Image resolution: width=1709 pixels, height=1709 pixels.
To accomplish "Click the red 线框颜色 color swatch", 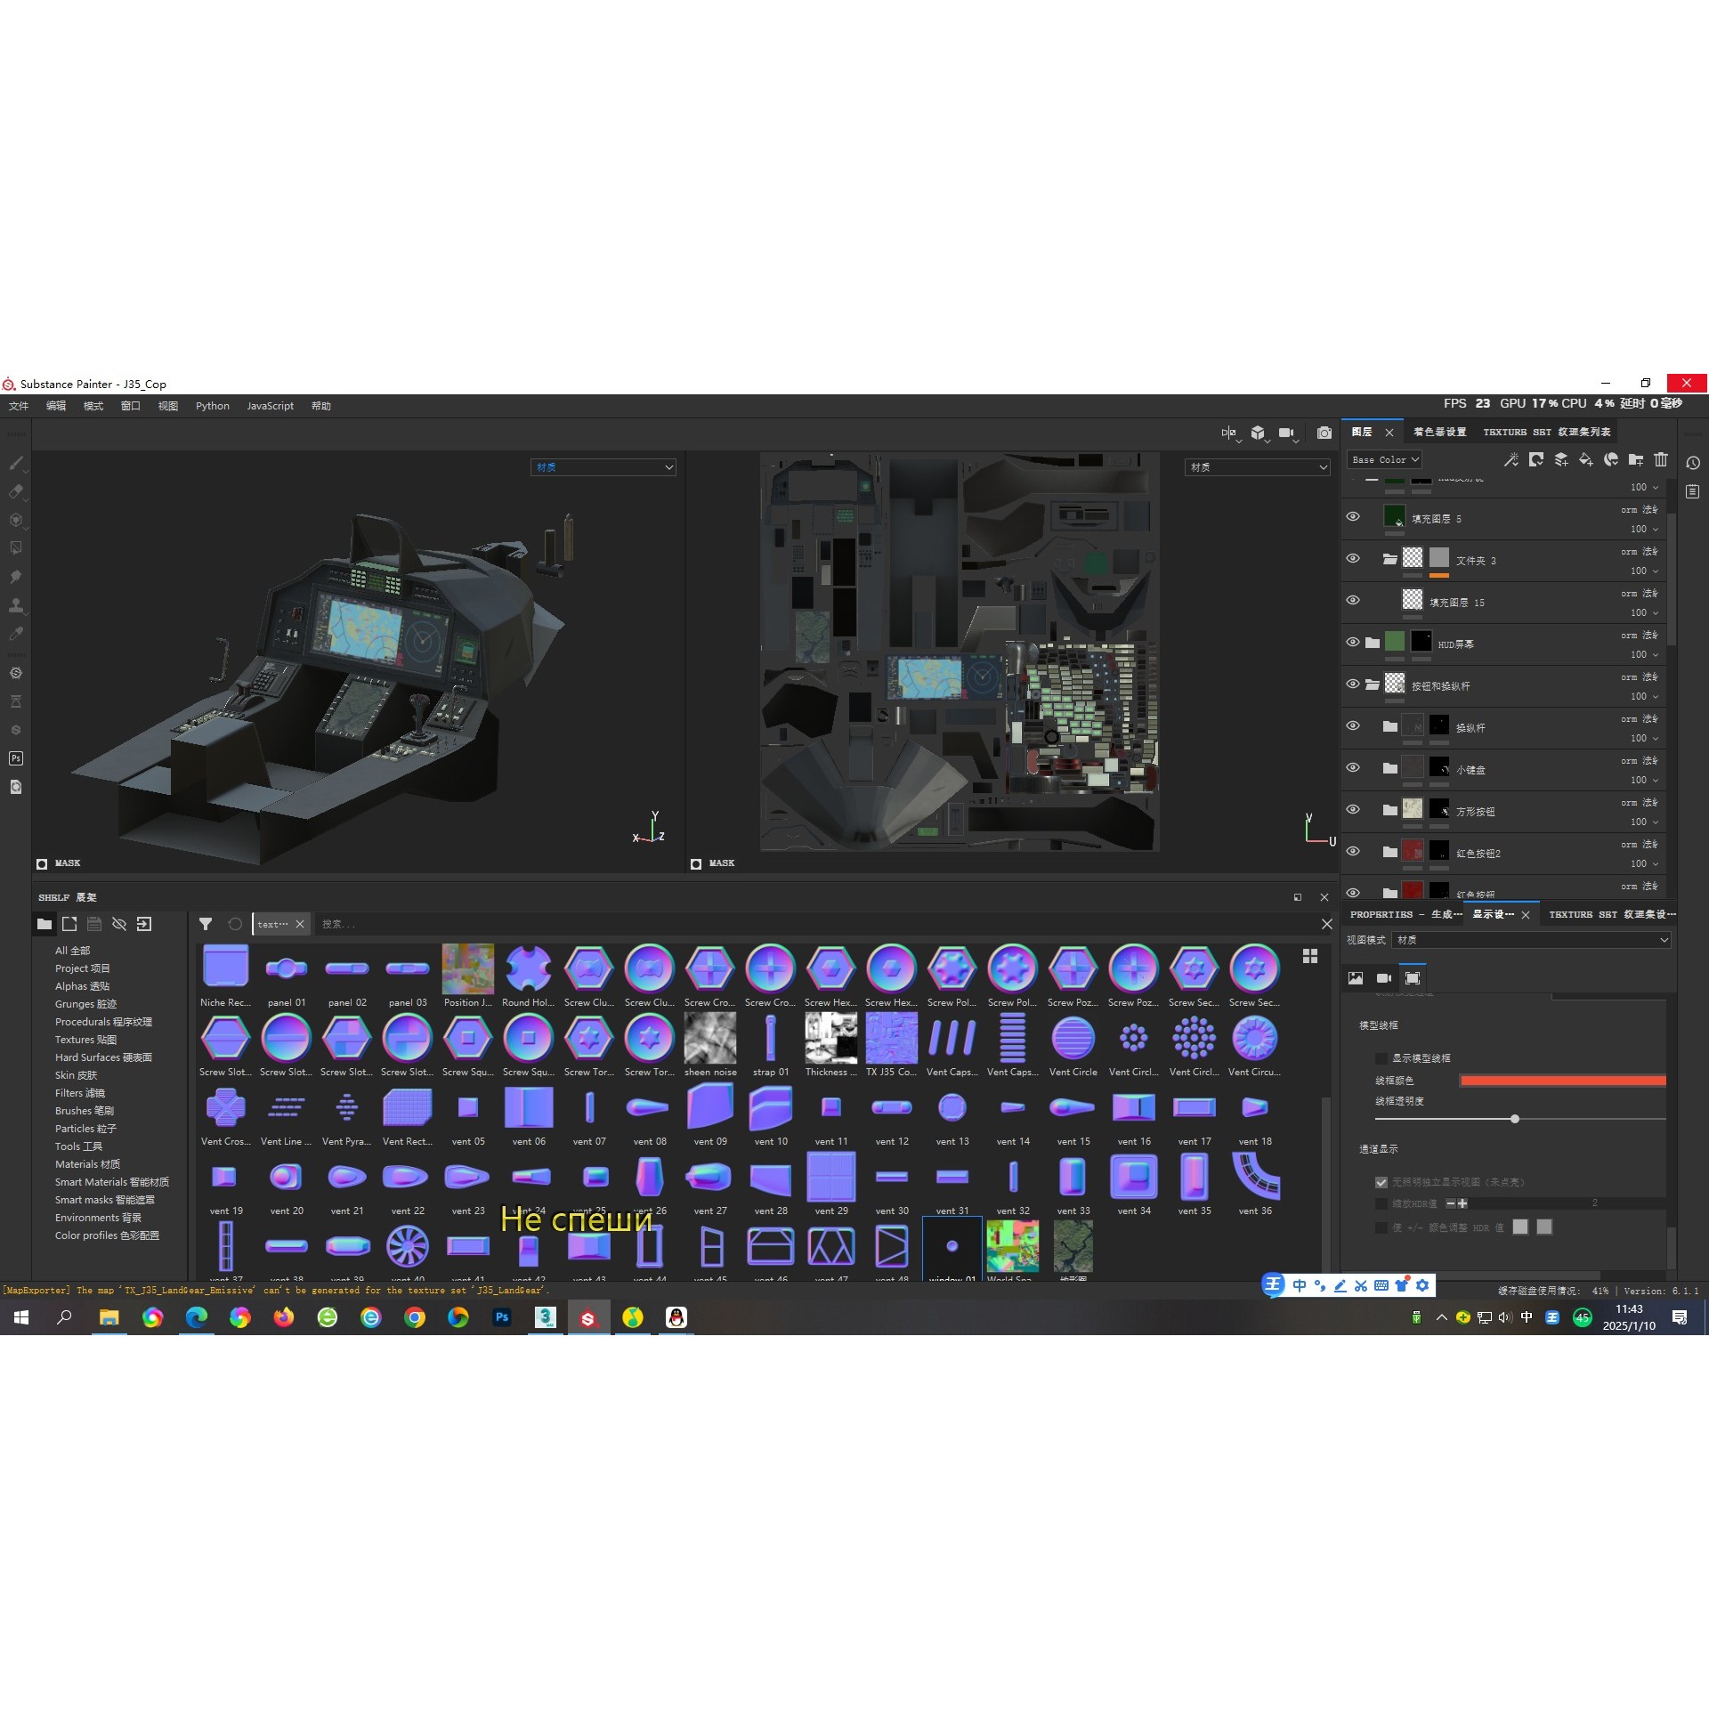I will pos(1562,1081).
